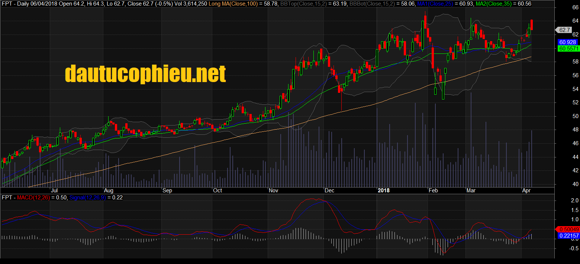Click the 62.7 last price tag
This screenshot has height=264, width=580.
point(564,30)
